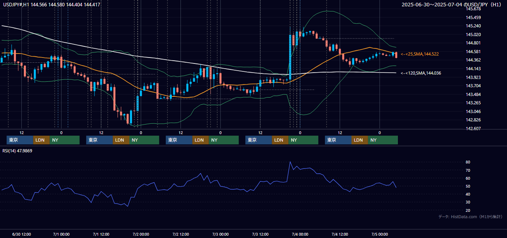The image size is (507, 238).
Task: Click price axis value 142.826
Action: 473,120
